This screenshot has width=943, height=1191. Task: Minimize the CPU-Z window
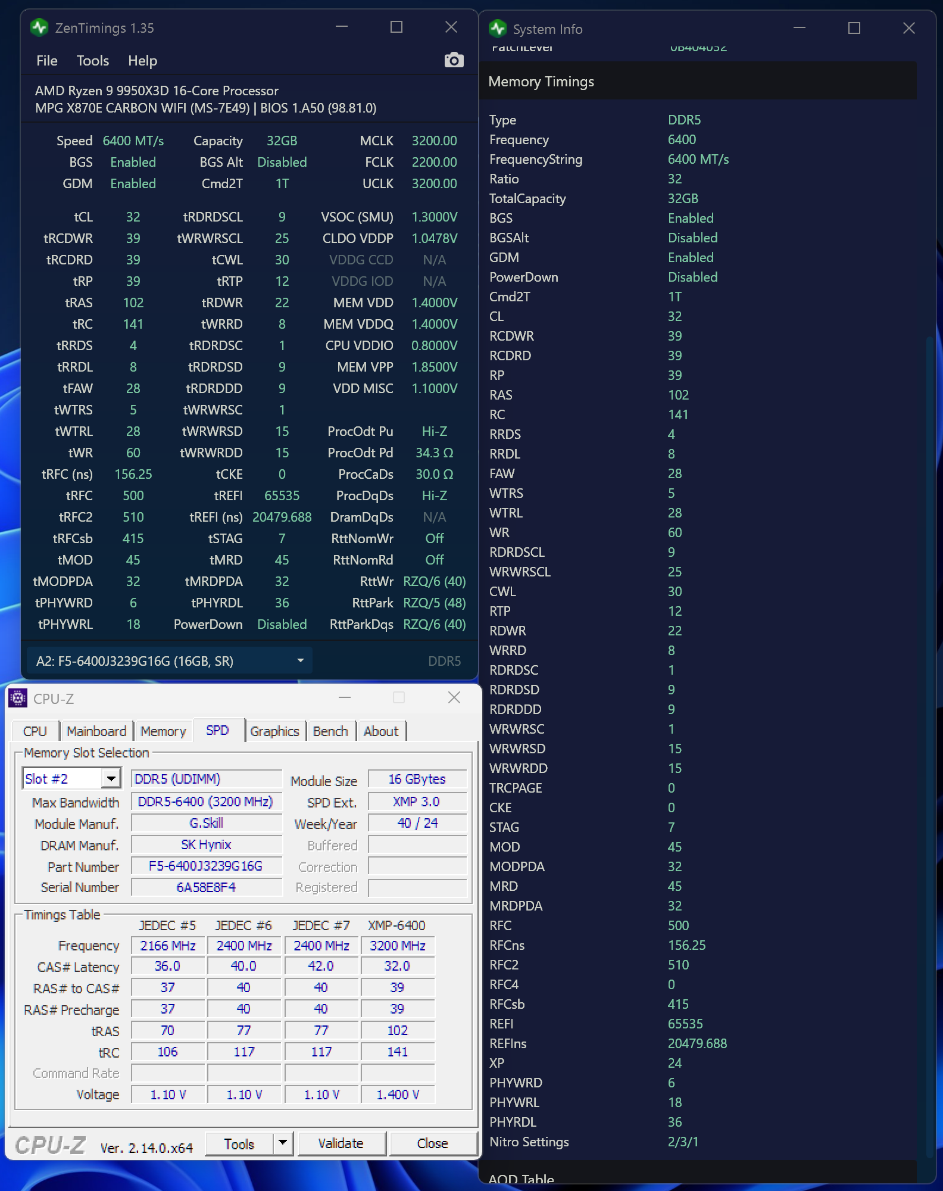345,697
